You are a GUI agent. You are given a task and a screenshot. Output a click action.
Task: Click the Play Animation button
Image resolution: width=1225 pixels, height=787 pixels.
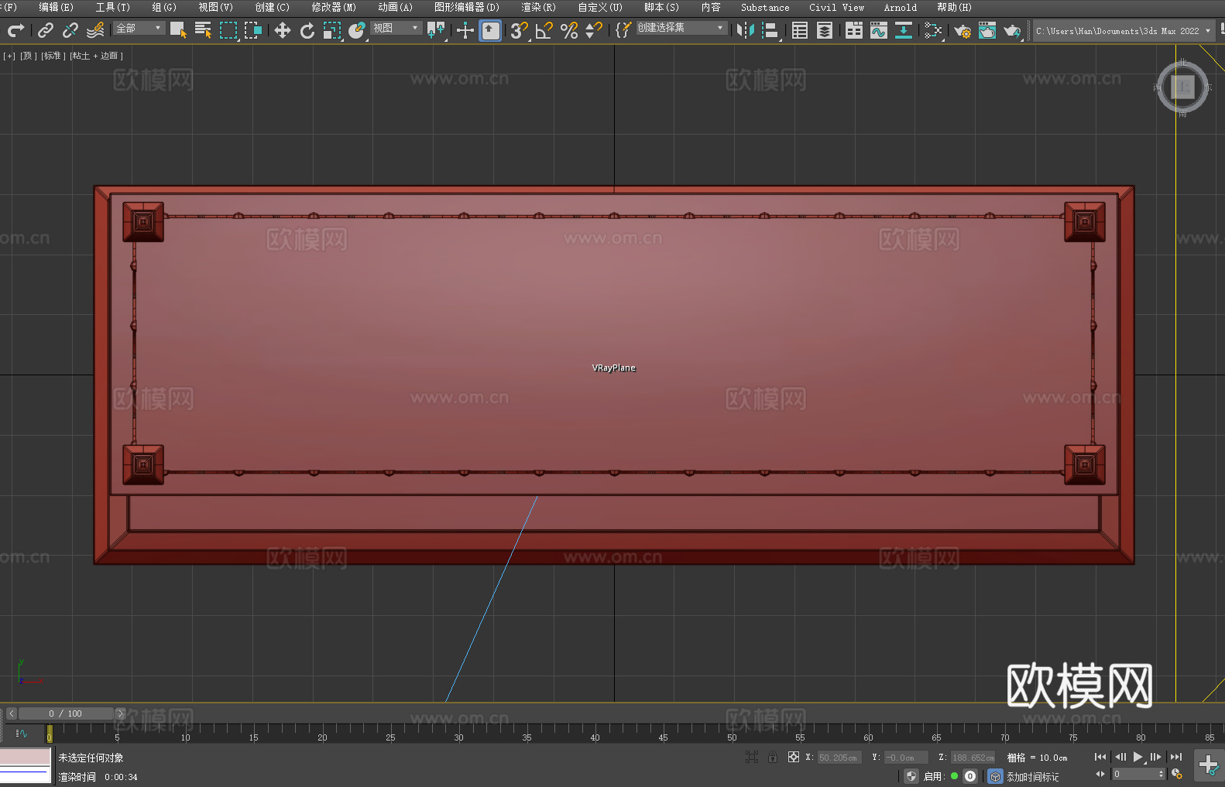tap(1137, 757)
